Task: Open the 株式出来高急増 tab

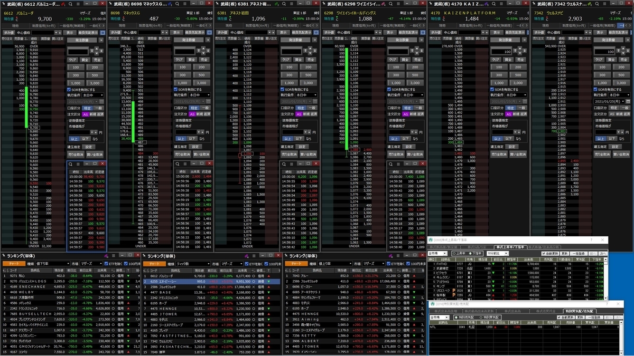Action: pyautogui.click(x=446, y=311)
